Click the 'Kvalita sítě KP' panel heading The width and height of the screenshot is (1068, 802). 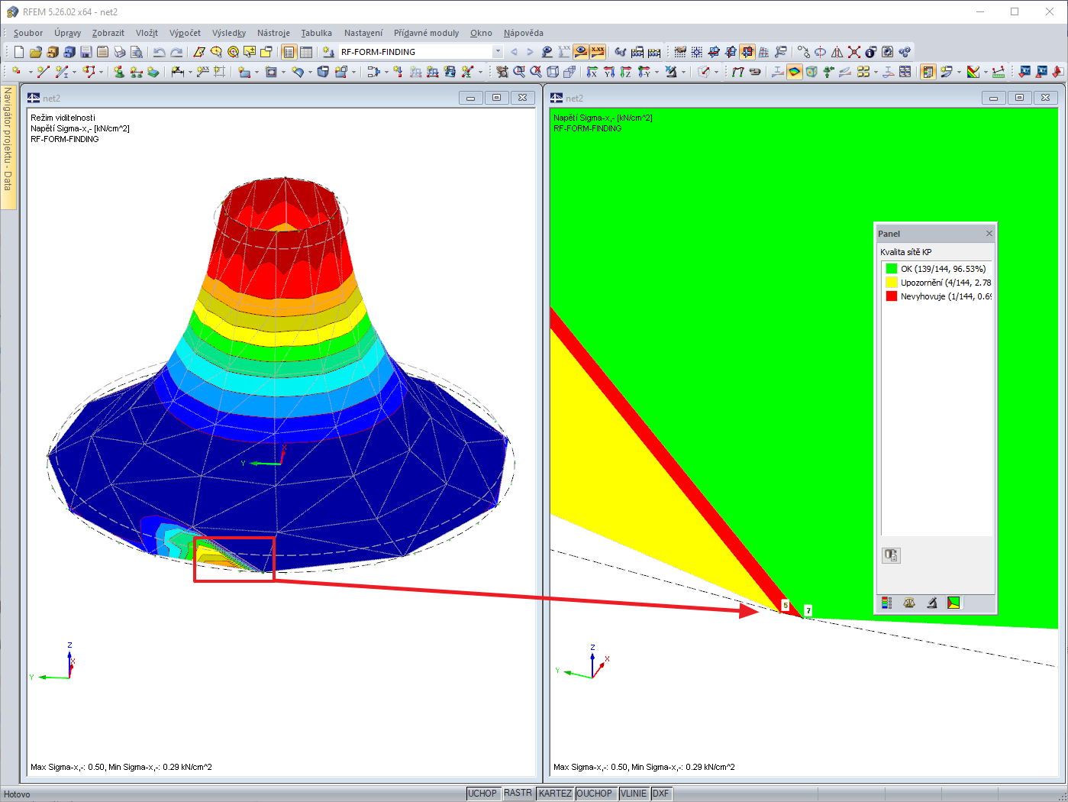click(906, 252)
